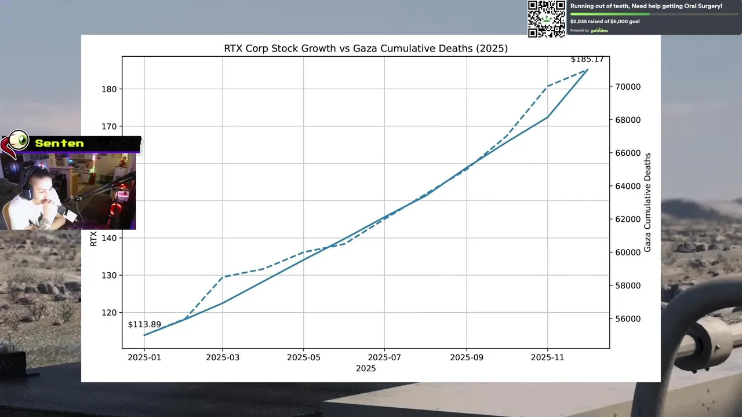742x417 pixels.
Task: Click the '64000' right-axis value
Action: point(628,186)
